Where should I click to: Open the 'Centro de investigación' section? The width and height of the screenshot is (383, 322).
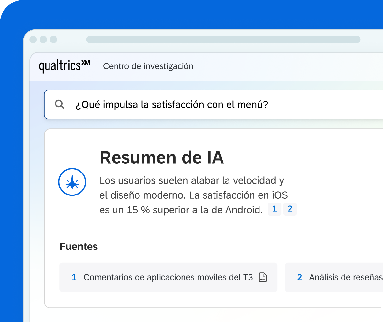(148, 66)
